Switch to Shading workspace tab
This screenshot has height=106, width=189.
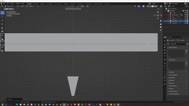tap(66, 4)
